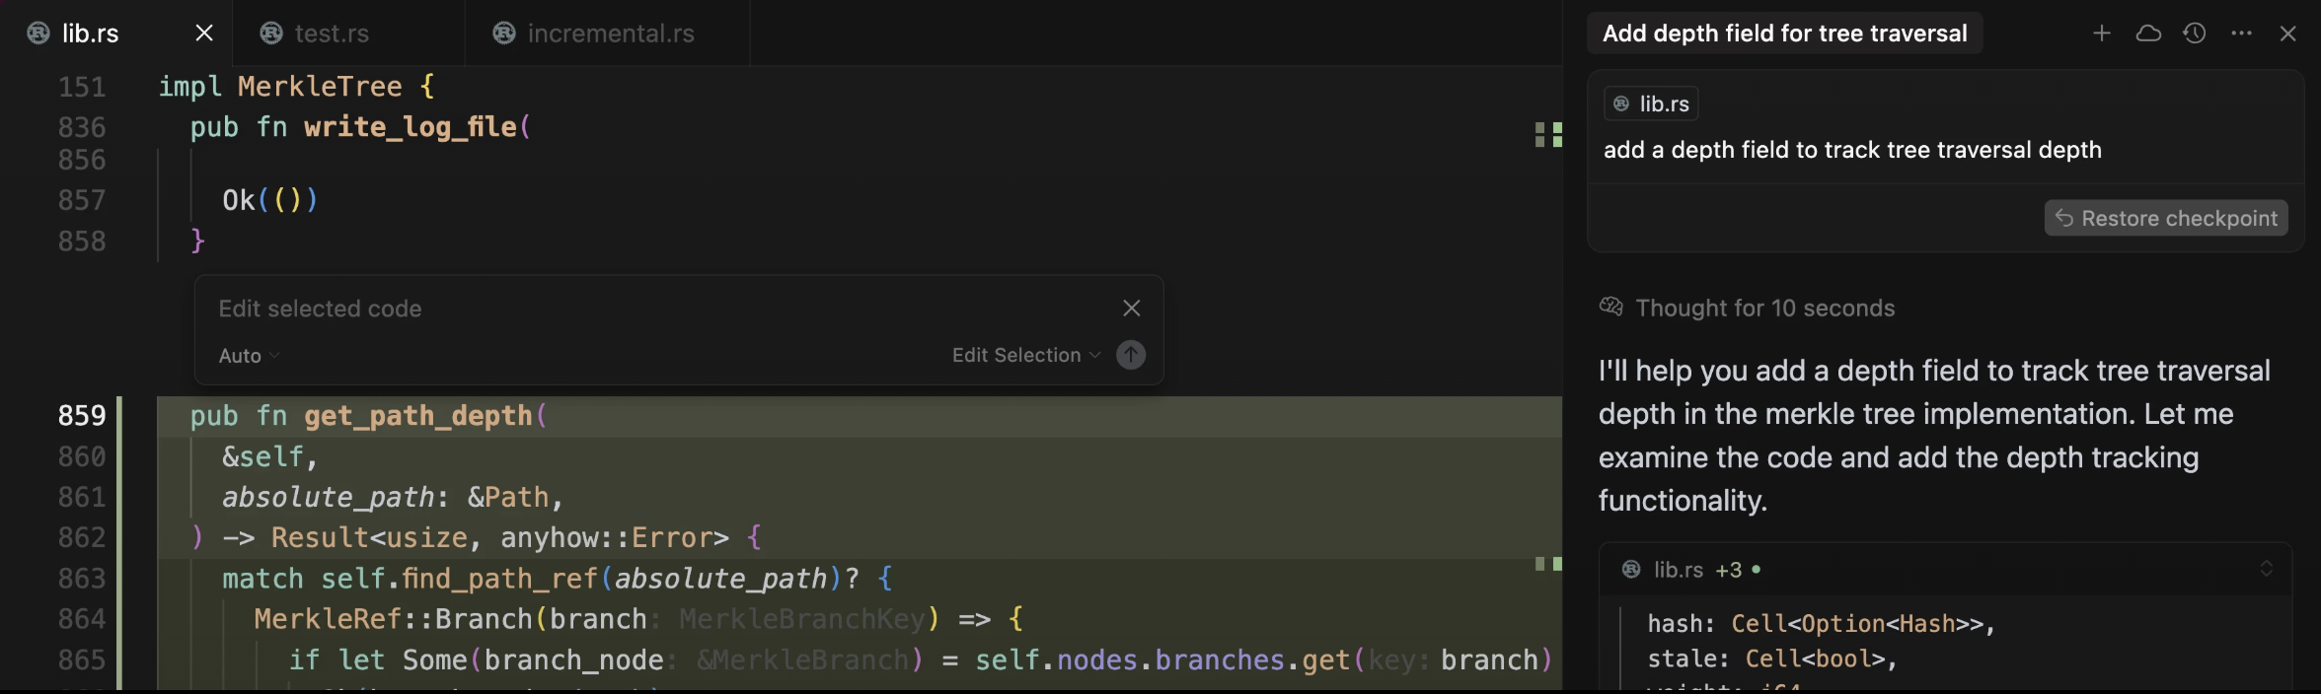Click 'absolute_path: &Path' parameter on line 861
The width and height of the screenshot is (2321, 694).
393,497
